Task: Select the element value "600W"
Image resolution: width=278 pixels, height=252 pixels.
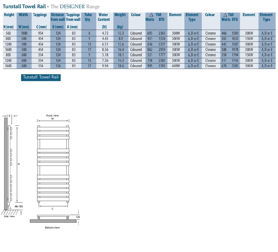Action: coord(176,66)
